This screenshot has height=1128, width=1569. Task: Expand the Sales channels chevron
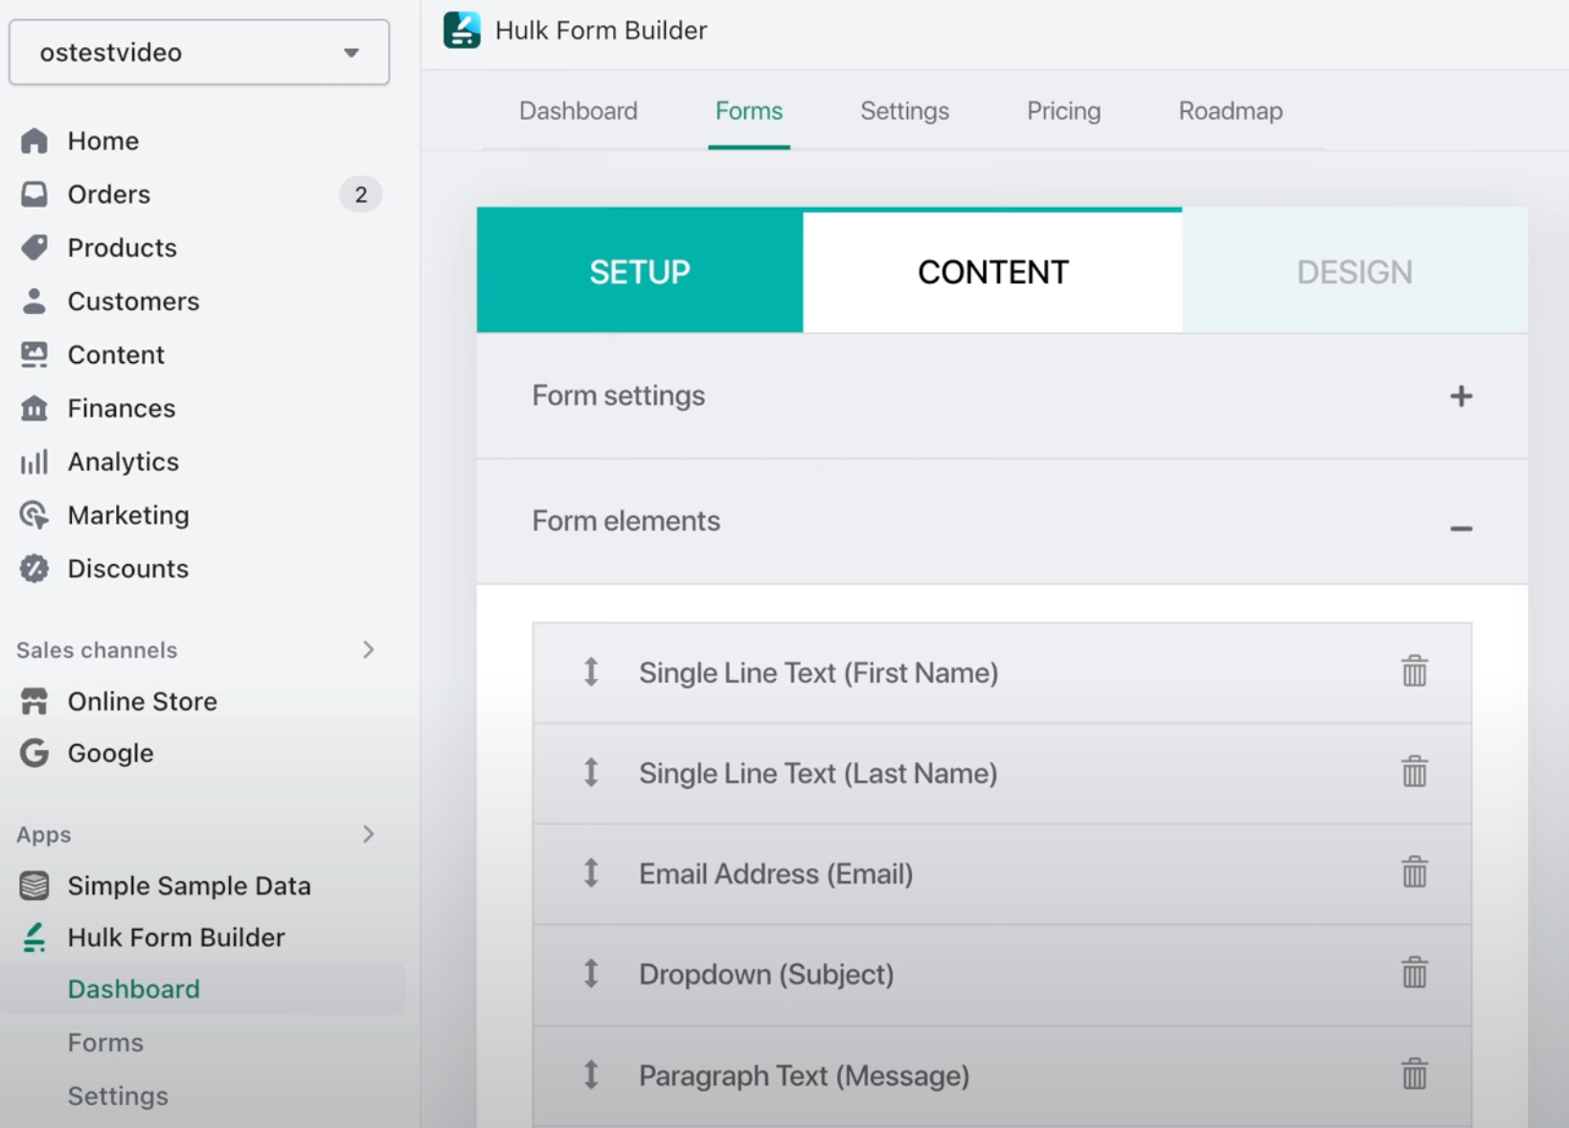pyautogui.click(x=369, y=650)
